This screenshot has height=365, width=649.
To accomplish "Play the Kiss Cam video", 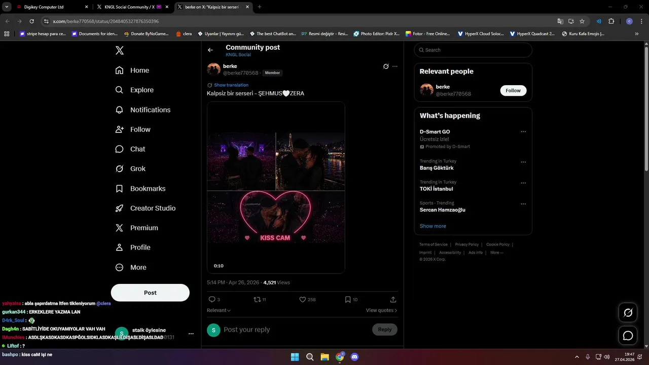I will tap(276, 188).
